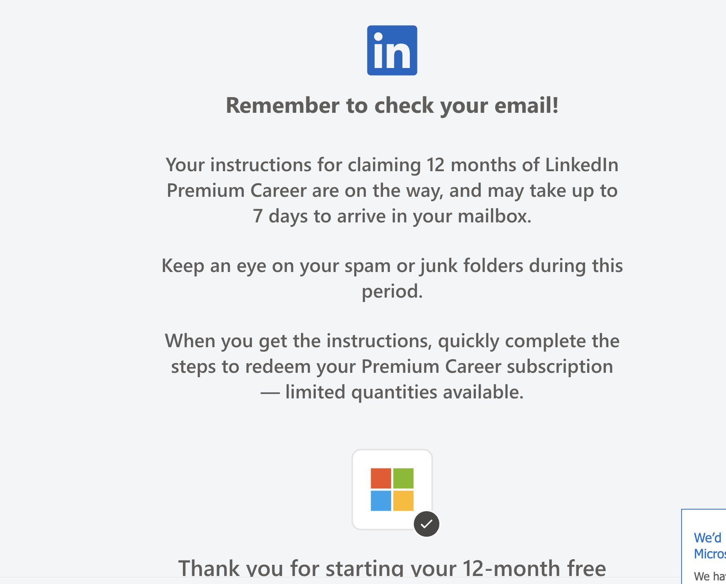
Task: Click the "steps to redeem your Premium" line
Action: (x=392, y=366)
